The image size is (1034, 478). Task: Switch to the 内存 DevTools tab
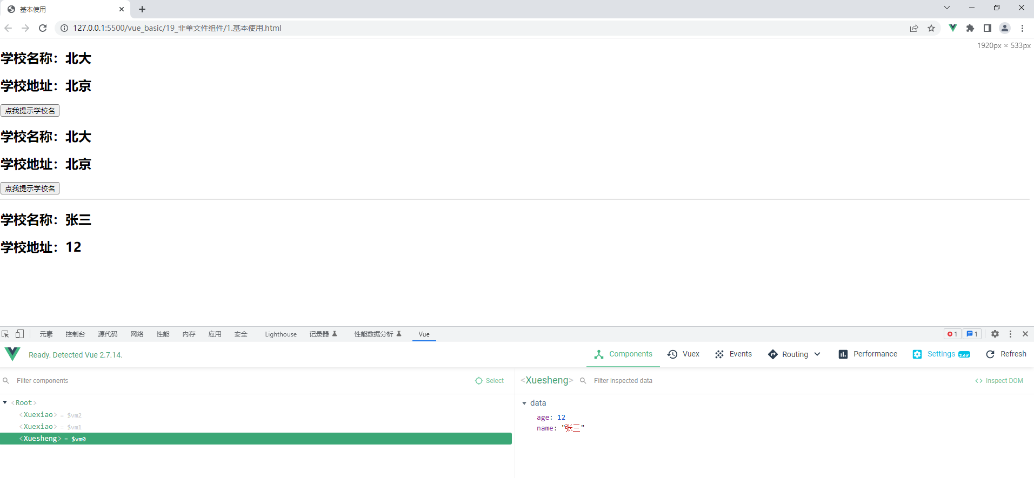click(189, 334)
